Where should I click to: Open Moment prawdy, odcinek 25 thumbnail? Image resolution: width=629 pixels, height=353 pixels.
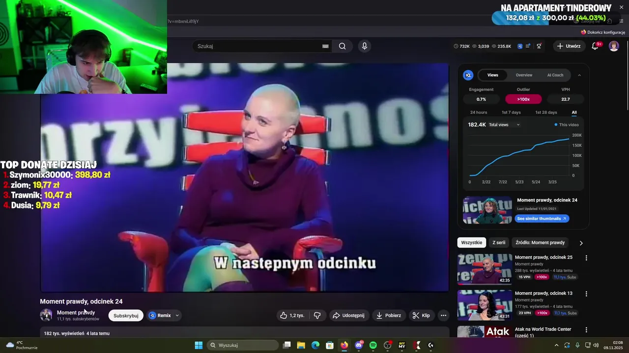click(485, 269)
